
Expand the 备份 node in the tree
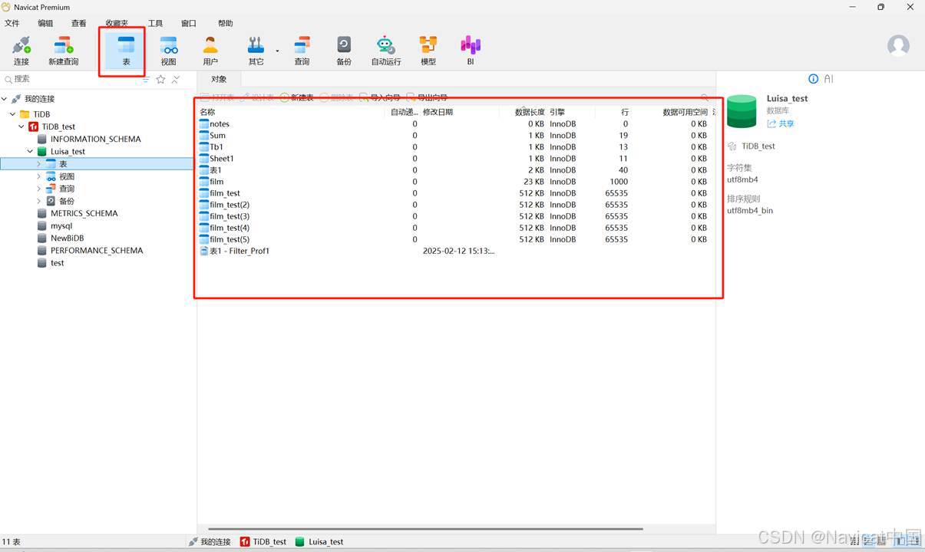pos(39,201)
